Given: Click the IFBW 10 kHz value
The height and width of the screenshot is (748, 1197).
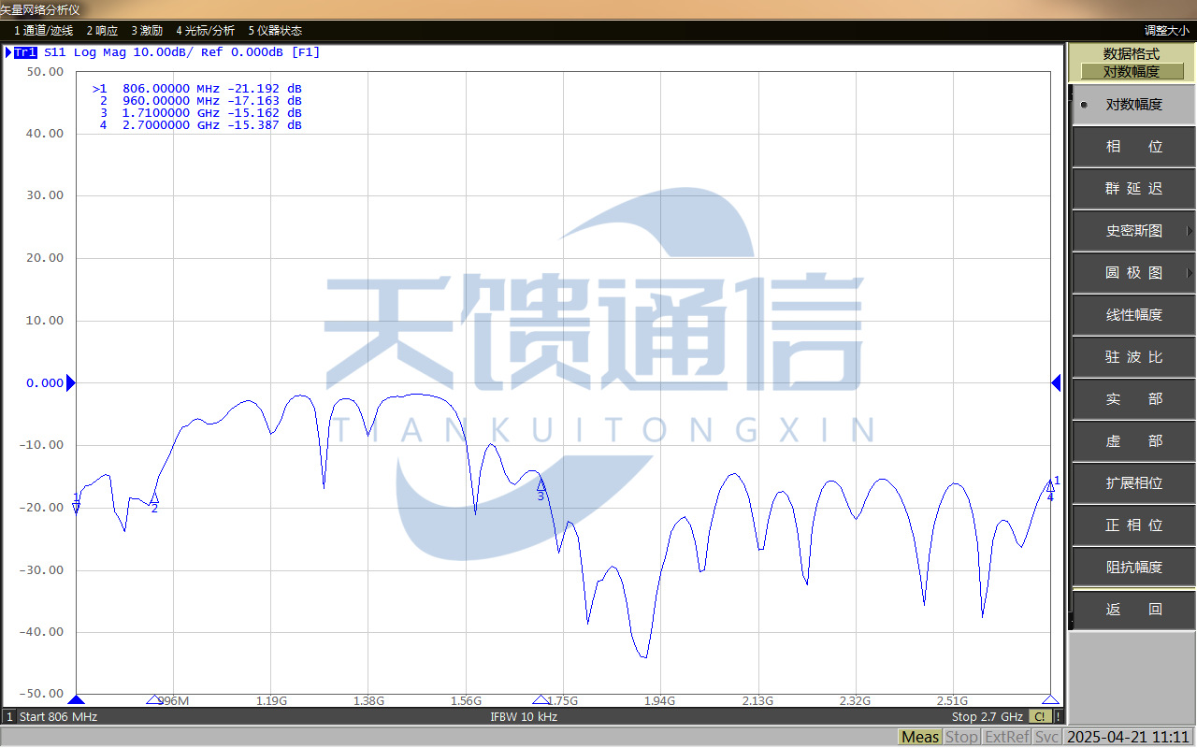Looking at the screenshot, I should [524, 717].
